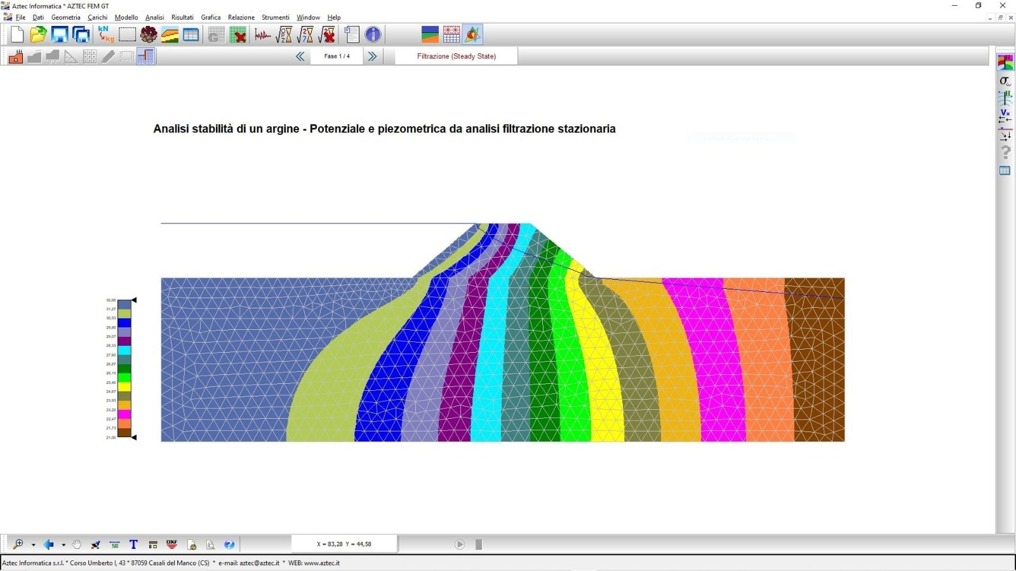The image size is (1016, 571).
Task: Open the soil materials (gravel) icon
Action: pyautogui.click(x=149, y=35)
